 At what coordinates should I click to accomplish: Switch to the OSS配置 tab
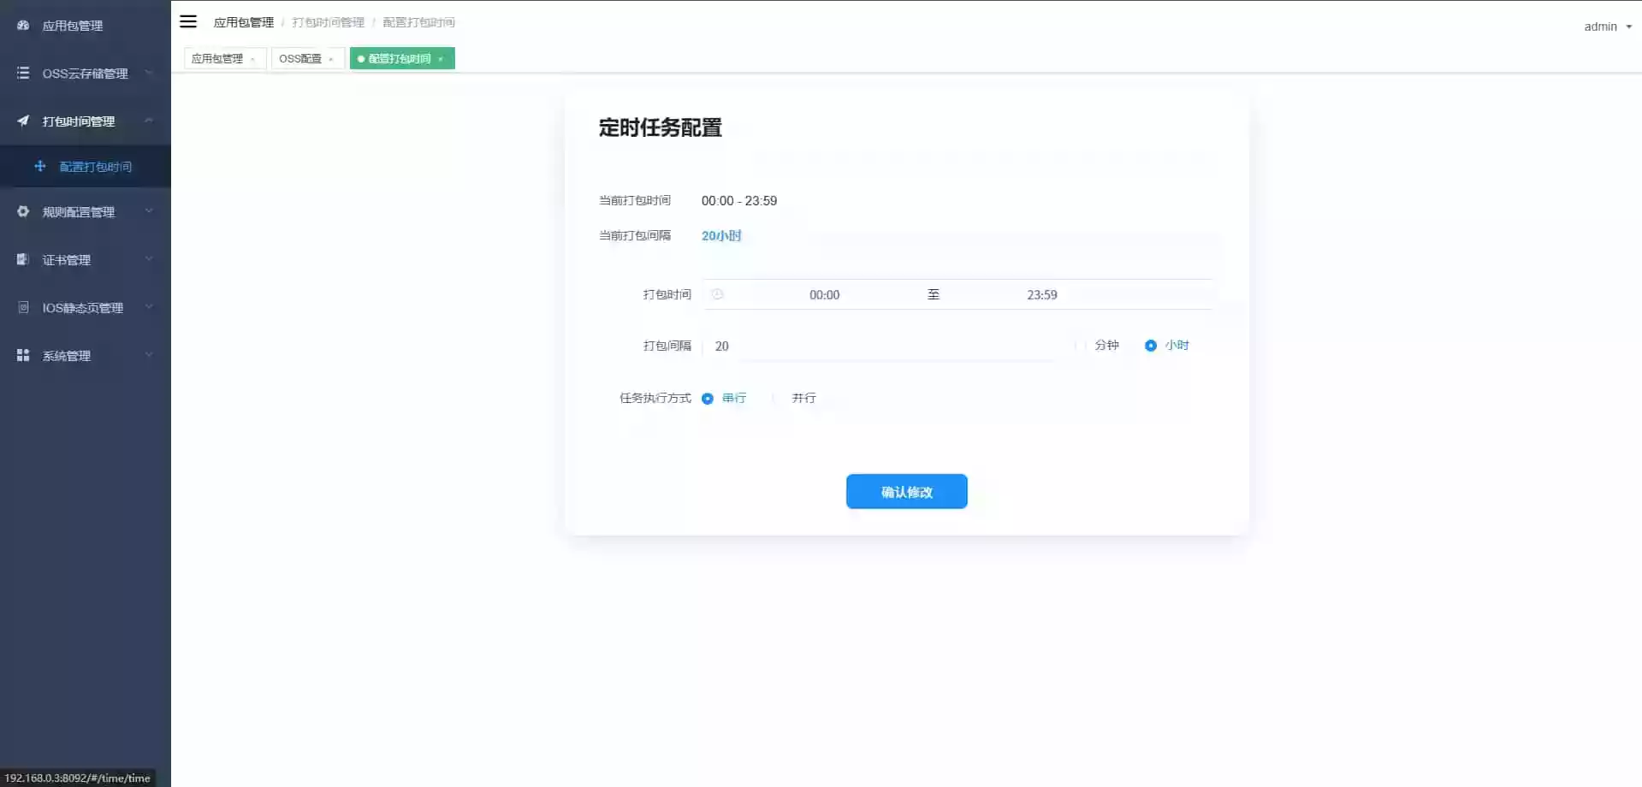pyautogui.click(x=301, y=58)
